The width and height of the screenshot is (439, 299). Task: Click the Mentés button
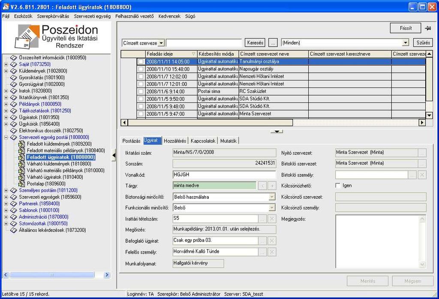coord(367,281)
